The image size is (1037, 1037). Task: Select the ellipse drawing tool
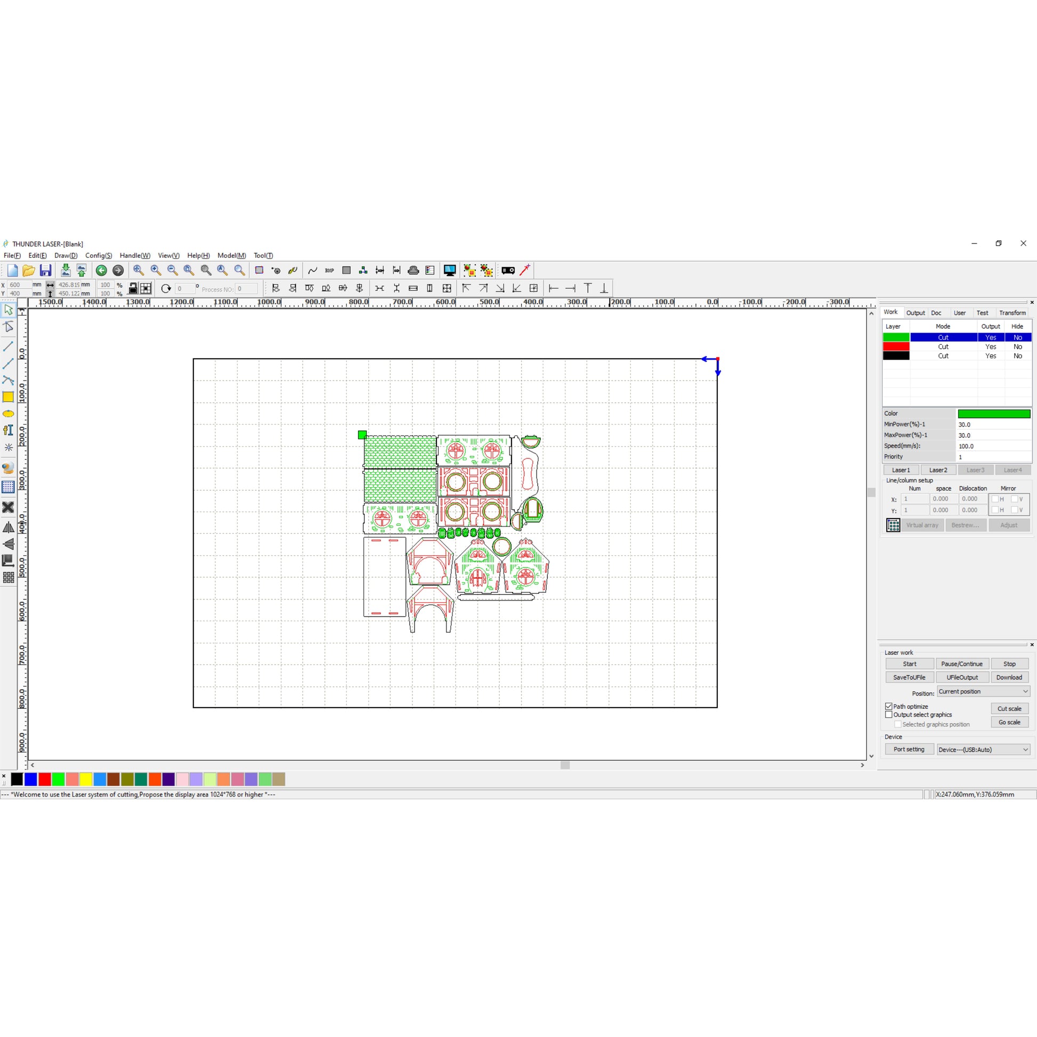pos(8,414)
